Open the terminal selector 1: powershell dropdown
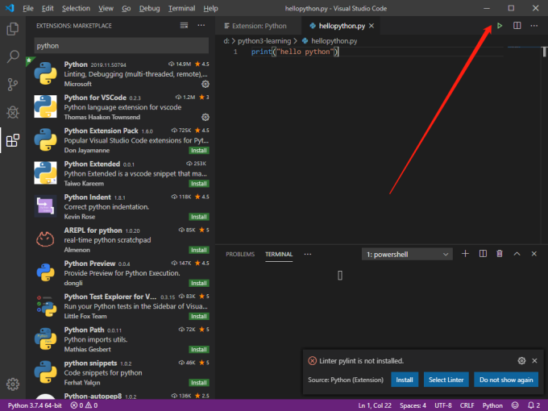 (407, 255)
